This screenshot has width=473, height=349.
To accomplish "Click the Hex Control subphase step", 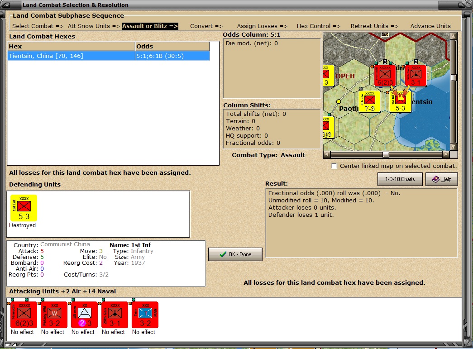I will click(x=319, y=26).
